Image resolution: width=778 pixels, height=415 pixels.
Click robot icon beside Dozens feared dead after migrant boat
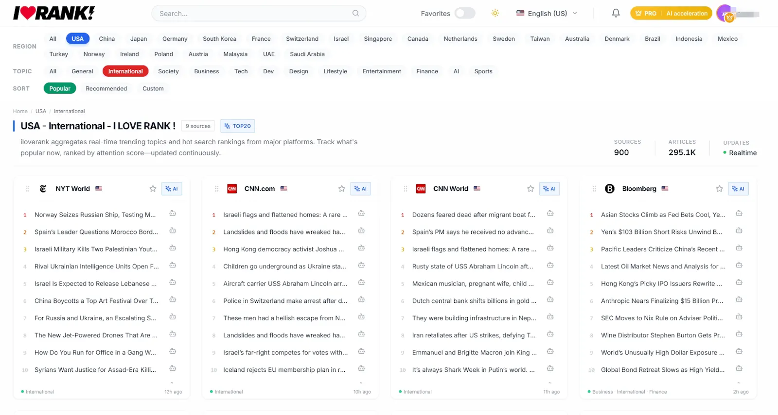[x=550, y=214]
